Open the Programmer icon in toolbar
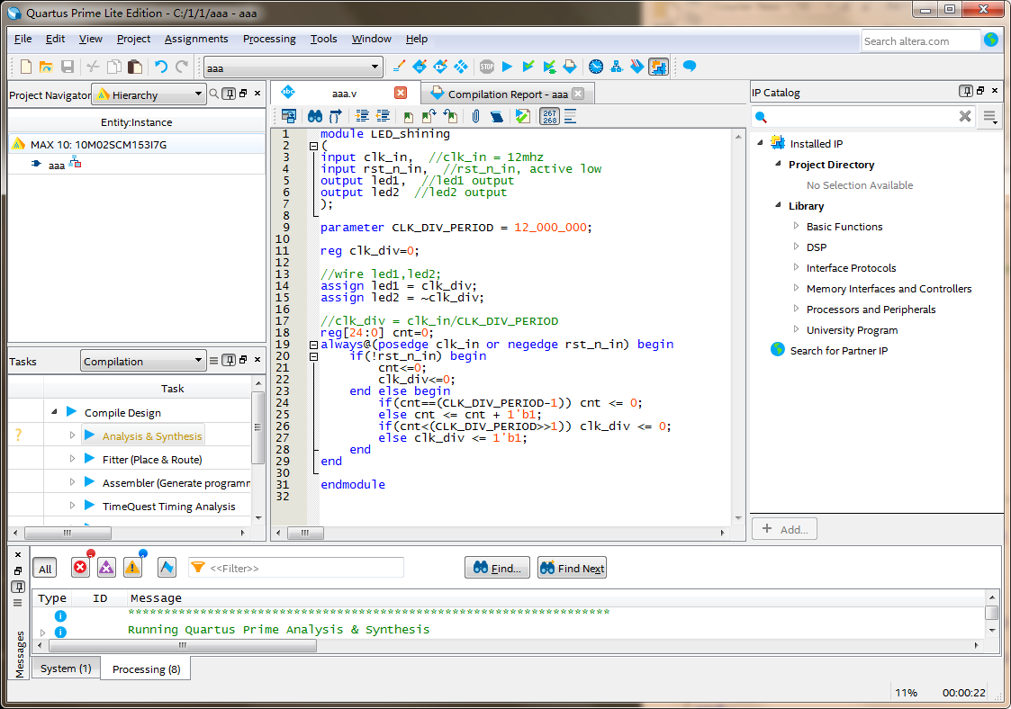The image size is (1011, 709). (x=637, y=67)
